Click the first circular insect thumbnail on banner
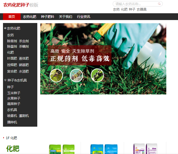 click(x=56, y=76)
